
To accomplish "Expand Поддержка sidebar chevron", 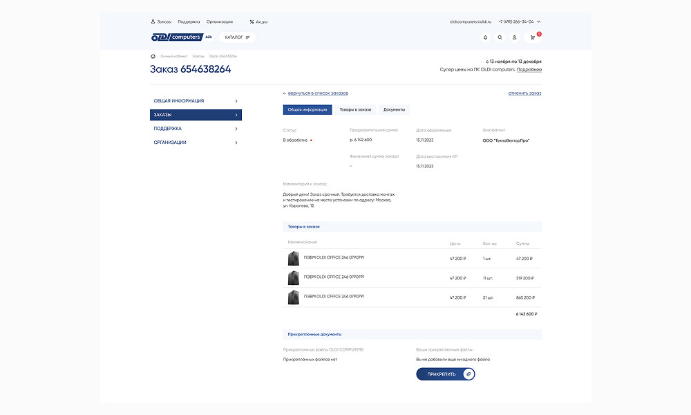I will pyautogui.click(x=236, y=129).
